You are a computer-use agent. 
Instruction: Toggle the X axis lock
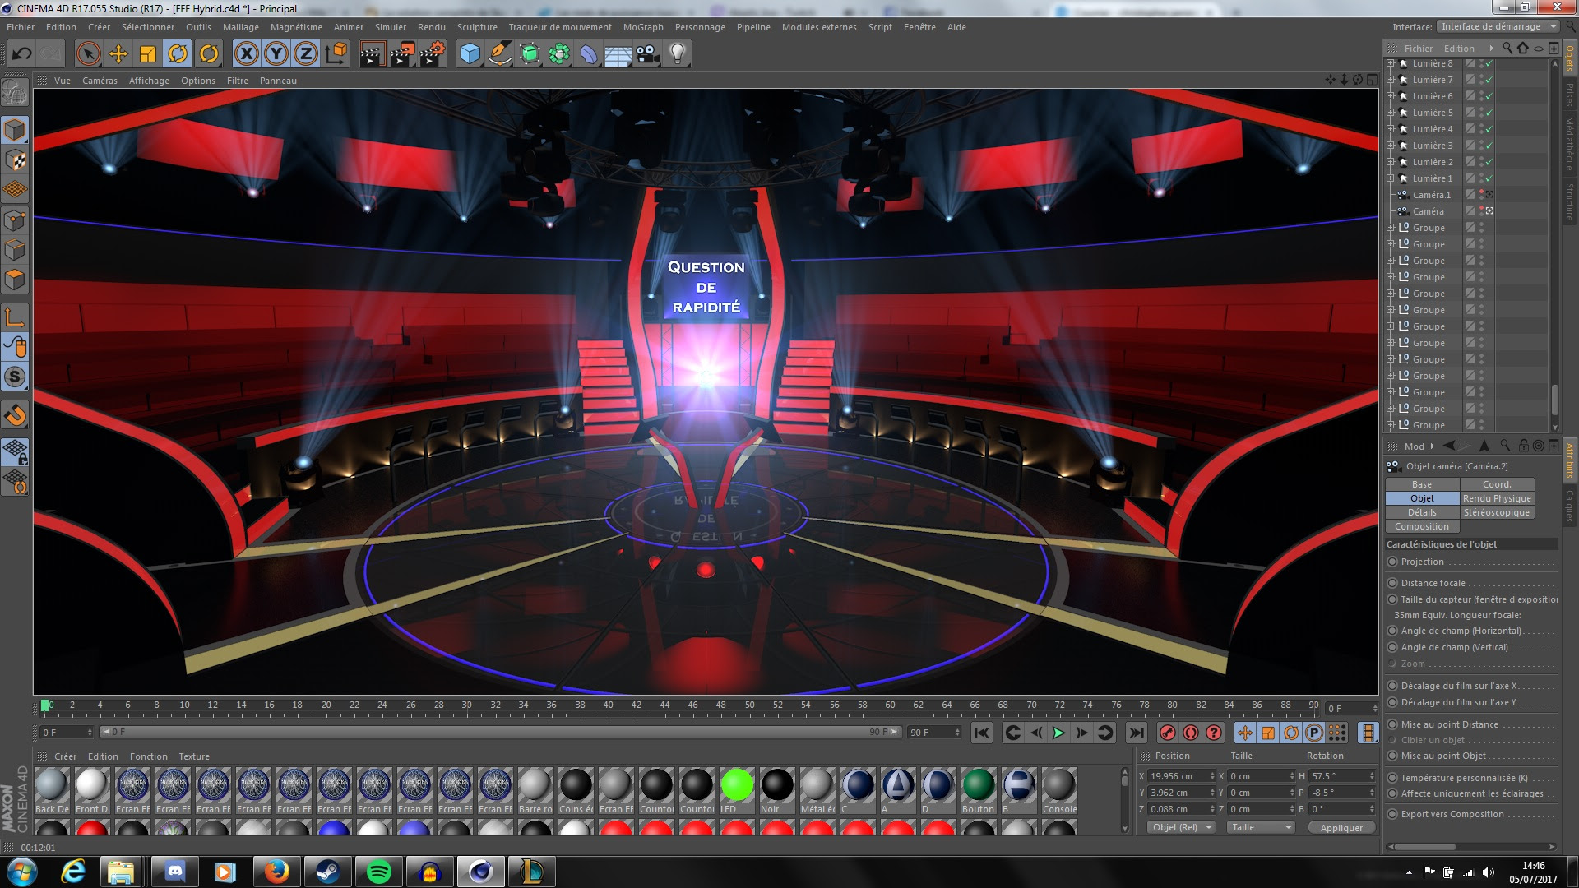tap(246, 54)
